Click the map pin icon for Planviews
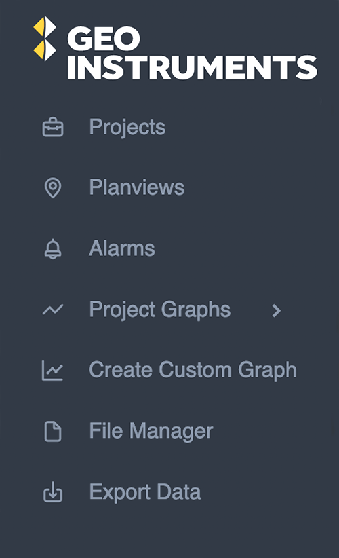 pyautogui.click(x=53, y=188)
